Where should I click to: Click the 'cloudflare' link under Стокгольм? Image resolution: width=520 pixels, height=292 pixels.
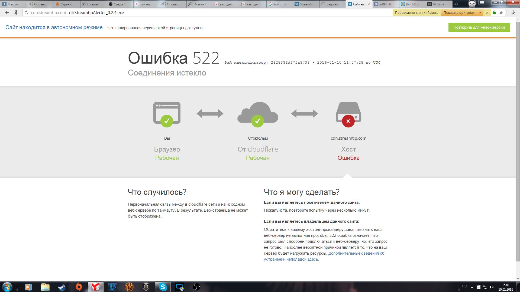[263, 149]
